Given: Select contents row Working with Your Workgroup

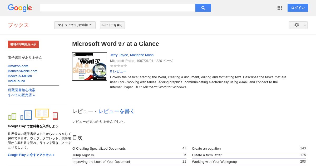Looking at the screenshot, I should pyautogui.click(x=249, y=162).
